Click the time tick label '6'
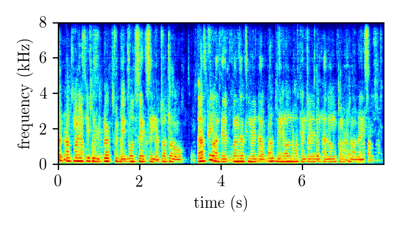The height and width of the screenshot is (229, 401). [302, 181]
